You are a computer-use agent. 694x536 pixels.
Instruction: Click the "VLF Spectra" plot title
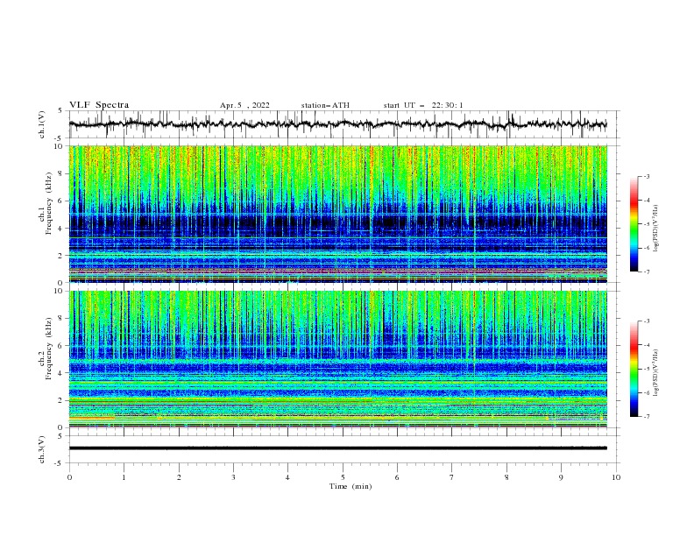click(99, 105)
